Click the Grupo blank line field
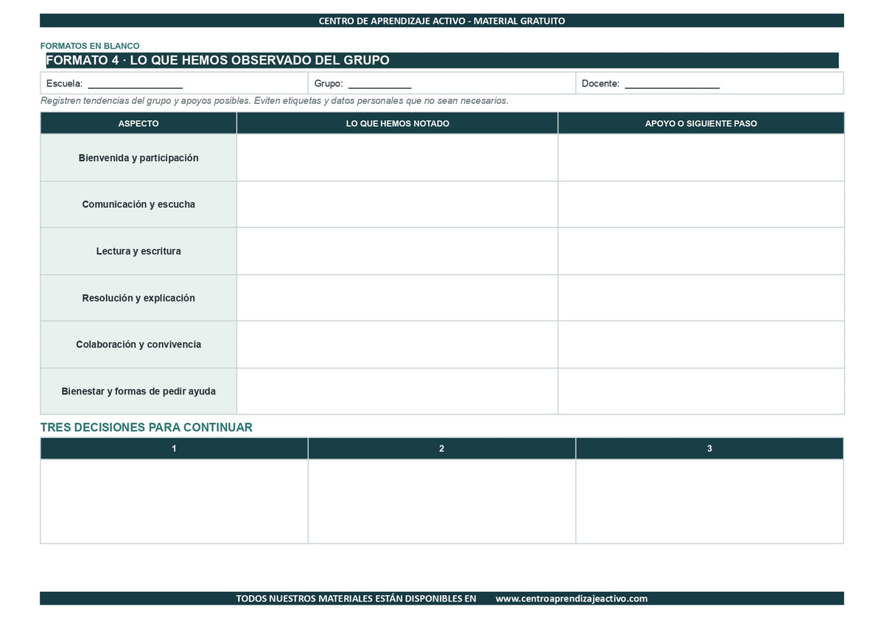 pyautogui.click(x=379, y=84)
